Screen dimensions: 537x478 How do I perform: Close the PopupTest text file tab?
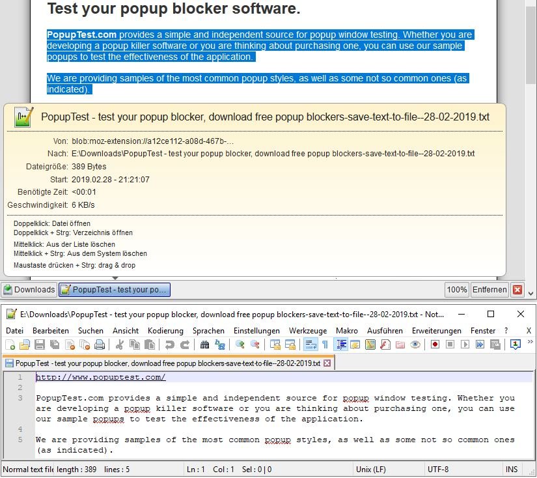[x=327, y=363]
